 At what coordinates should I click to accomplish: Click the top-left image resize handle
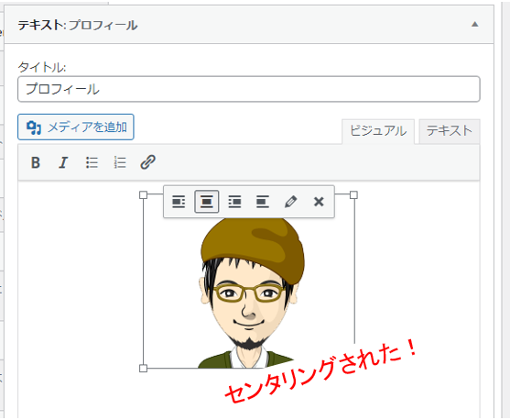143,194
